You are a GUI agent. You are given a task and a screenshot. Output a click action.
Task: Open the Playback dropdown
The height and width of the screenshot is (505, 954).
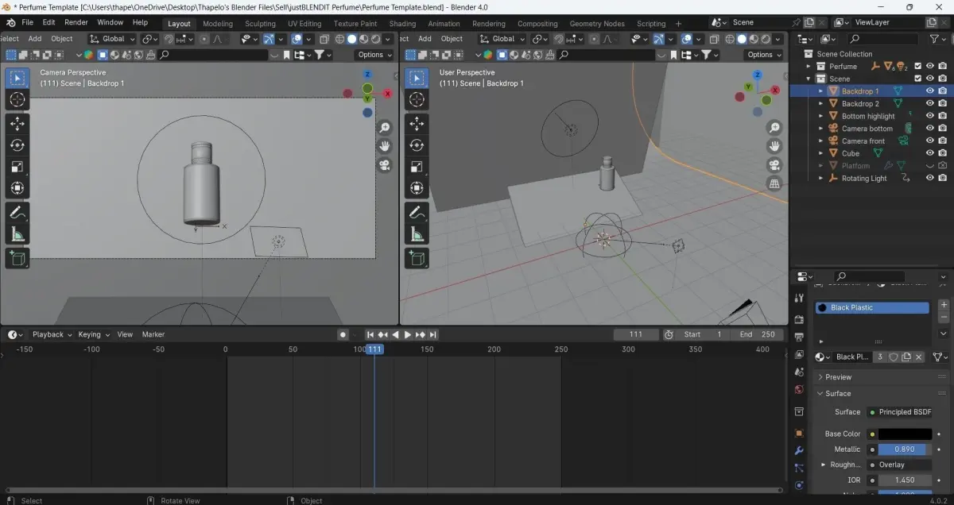click(52, 334)
